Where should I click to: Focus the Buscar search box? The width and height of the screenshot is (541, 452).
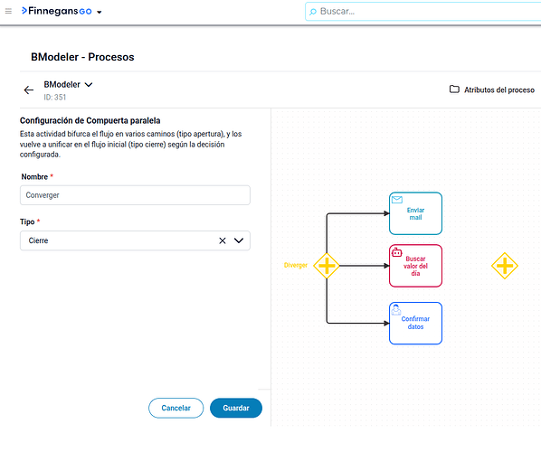pos(423,12)
